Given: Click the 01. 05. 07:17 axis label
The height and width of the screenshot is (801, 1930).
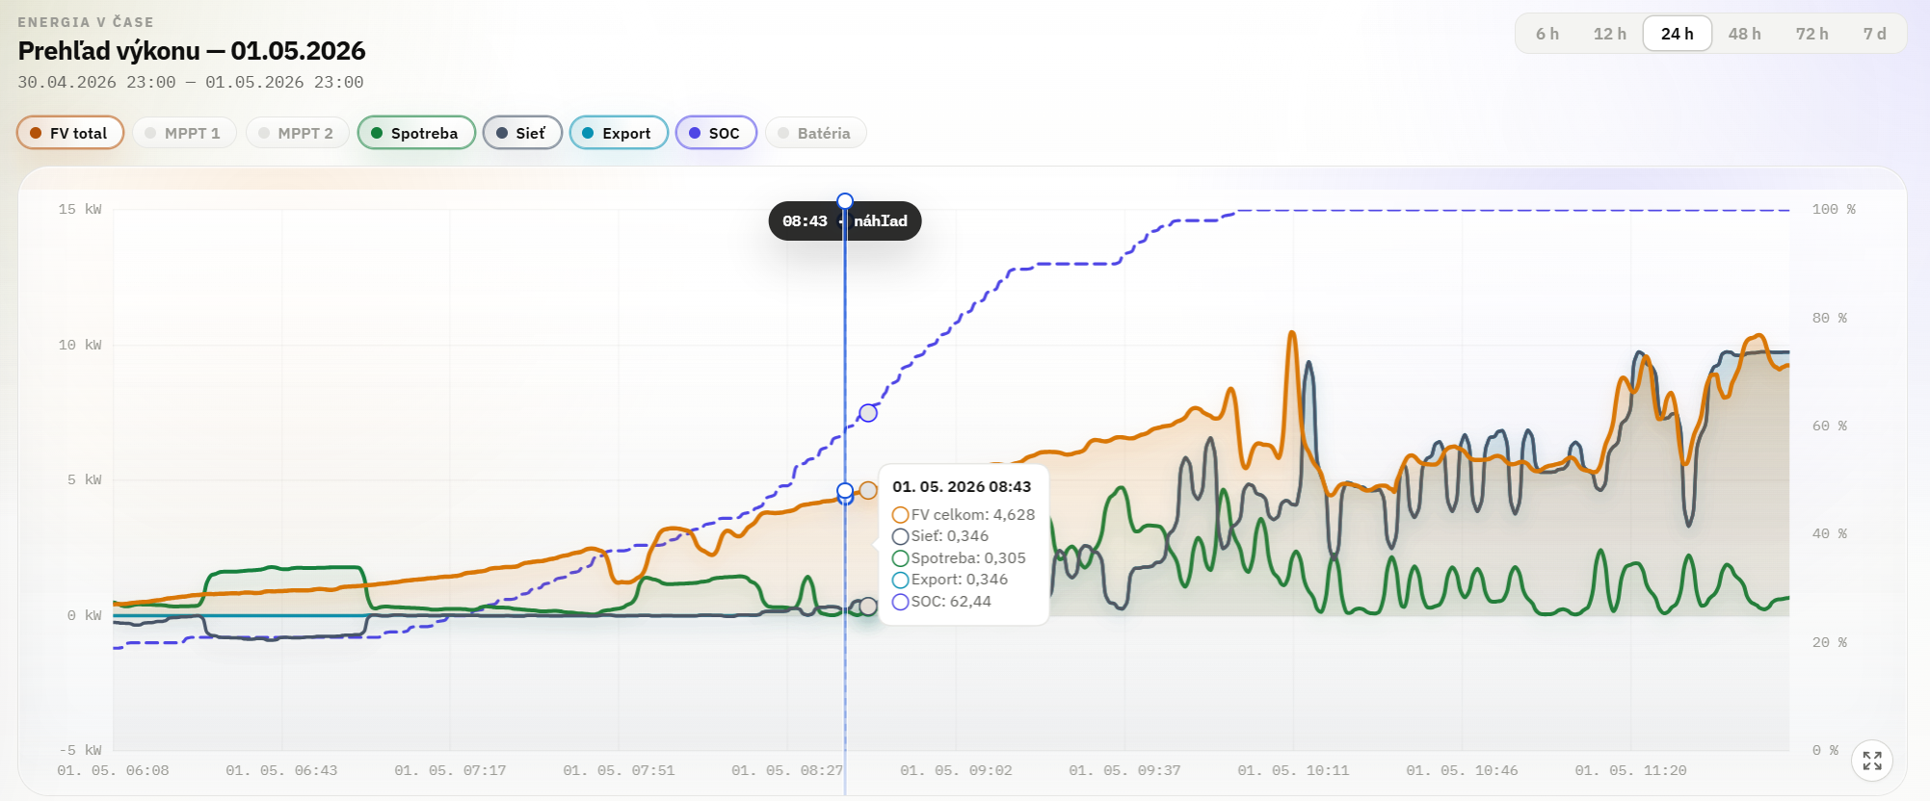Looking at the screenshot, I should [450, 771].
